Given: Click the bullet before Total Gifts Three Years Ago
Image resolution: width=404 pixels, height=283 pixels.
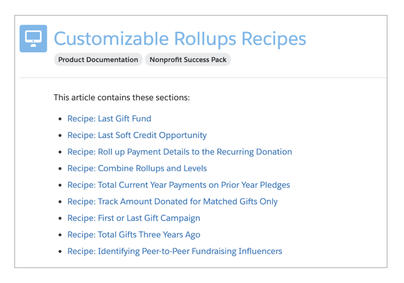Looking at the screenshot, I should coord(60,235).
